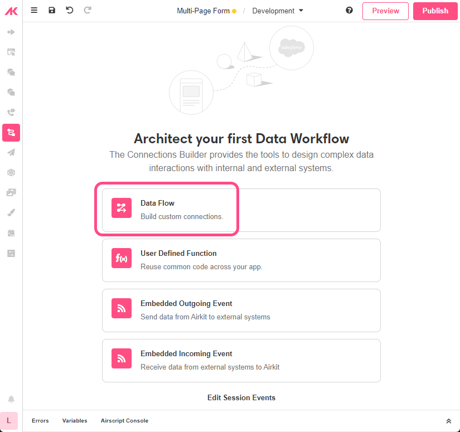460x432 pixels.
Task: Open the alerts bell icon
Action: point(11,399)
